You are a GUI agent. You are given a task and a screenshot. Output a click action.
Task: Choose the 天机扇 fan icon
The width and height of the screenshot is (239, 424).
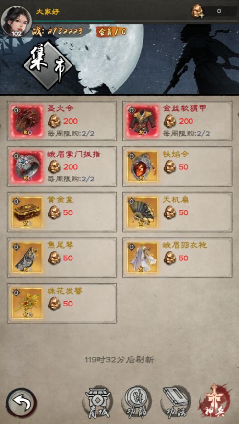pyautogui.click(x=143, y=212)
